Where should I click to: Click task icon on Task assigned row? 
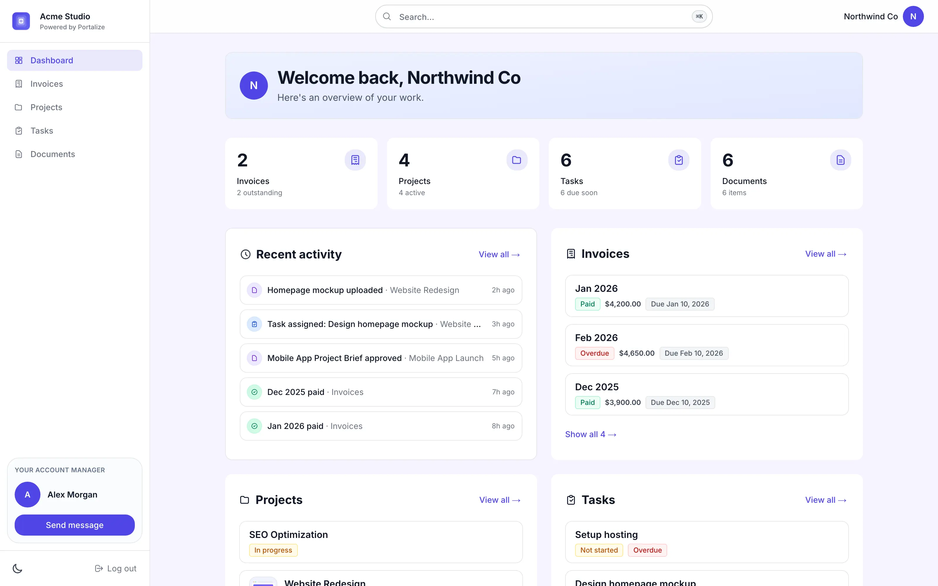click(254, 324)
